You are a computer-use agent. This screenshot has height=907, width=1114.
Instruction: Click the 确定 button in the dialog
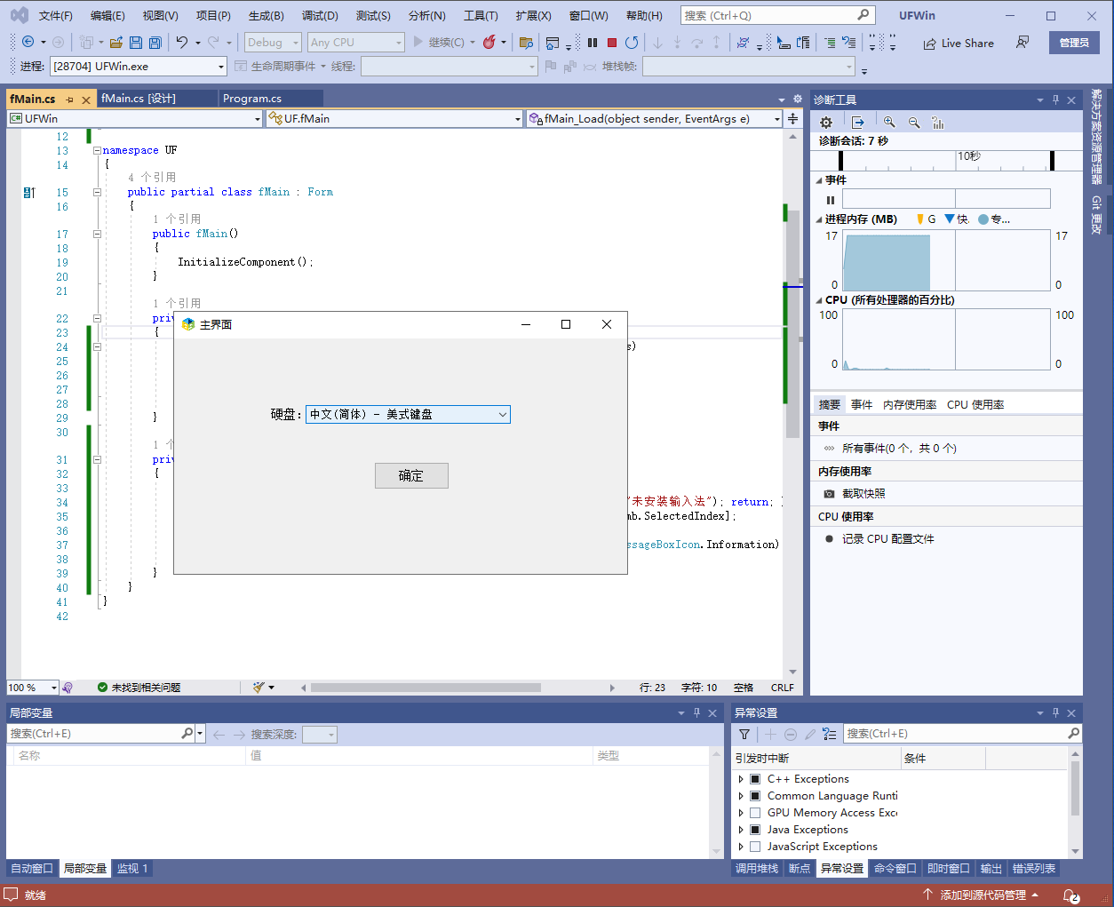coord(411,476)
